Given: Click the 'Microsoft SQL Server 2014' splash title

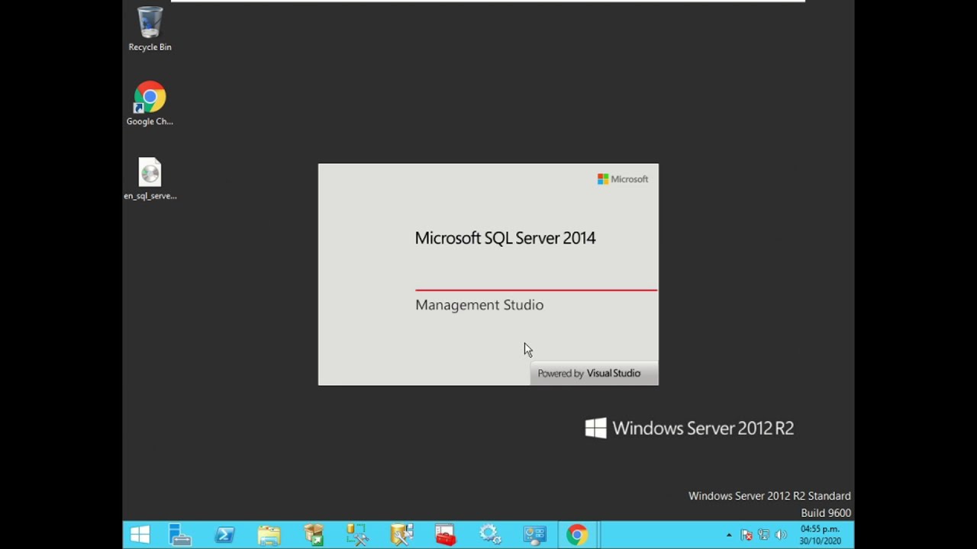Looking at the screenshot, I should pos(505,238).
